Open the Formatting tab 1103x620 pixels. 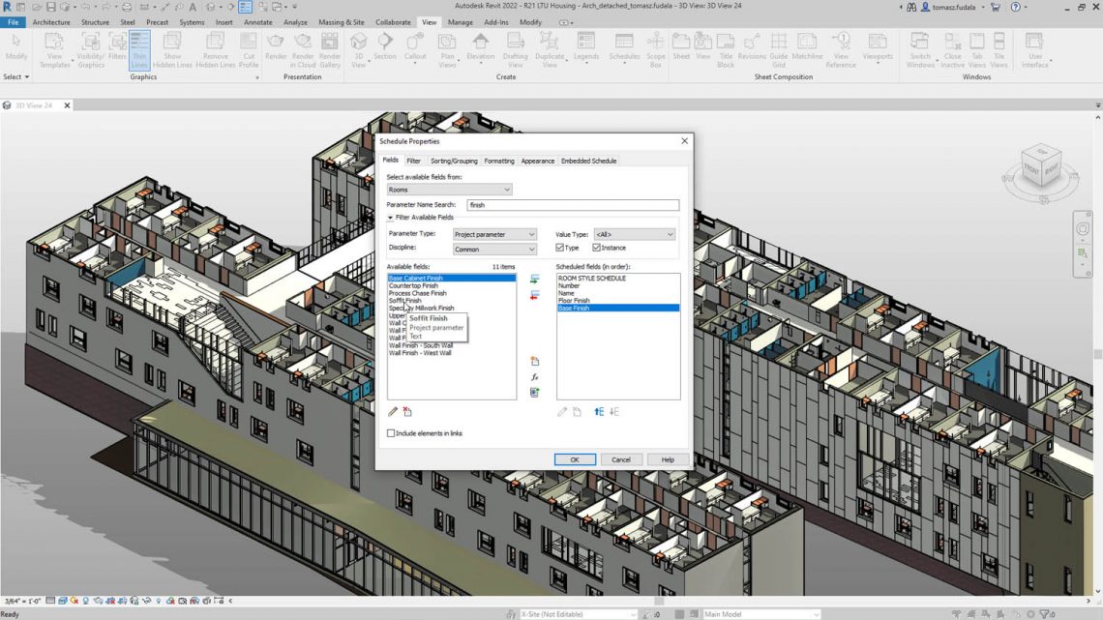point(499,161)
